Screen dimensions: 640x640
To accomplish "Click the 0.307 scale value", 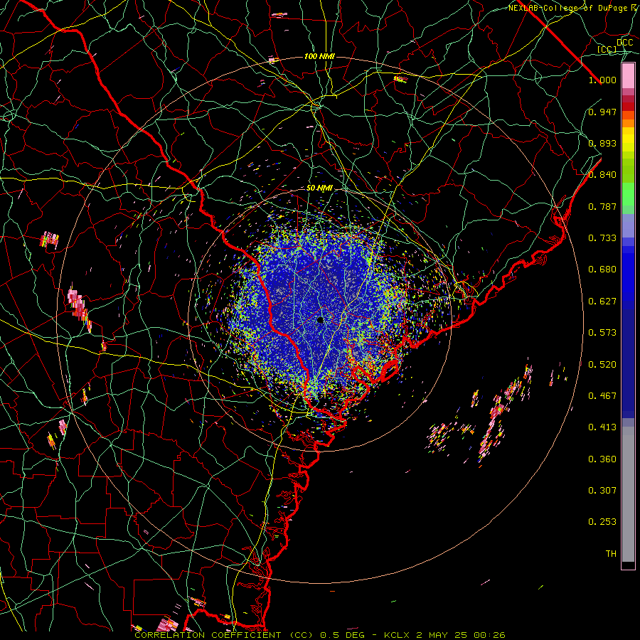I will (x=602, y=491).
